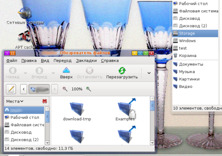
Task: Select the highlighted Storage volume
Action: pyautogui.click(x=195, y=33)
